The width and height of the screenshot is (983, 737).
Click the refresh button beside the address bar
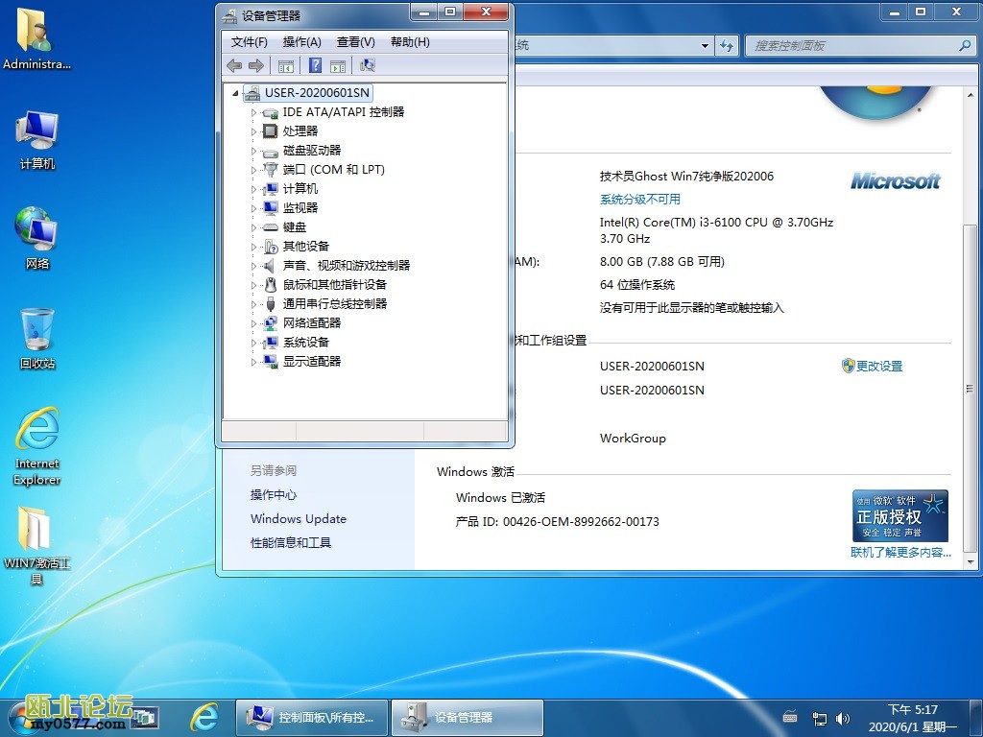tap(727, 45)
